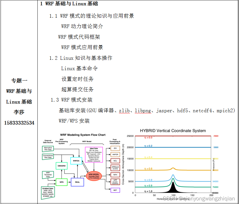Click the VAPOR visualization box
Screen dimensions: 239x204
click(x=115, y=155)
